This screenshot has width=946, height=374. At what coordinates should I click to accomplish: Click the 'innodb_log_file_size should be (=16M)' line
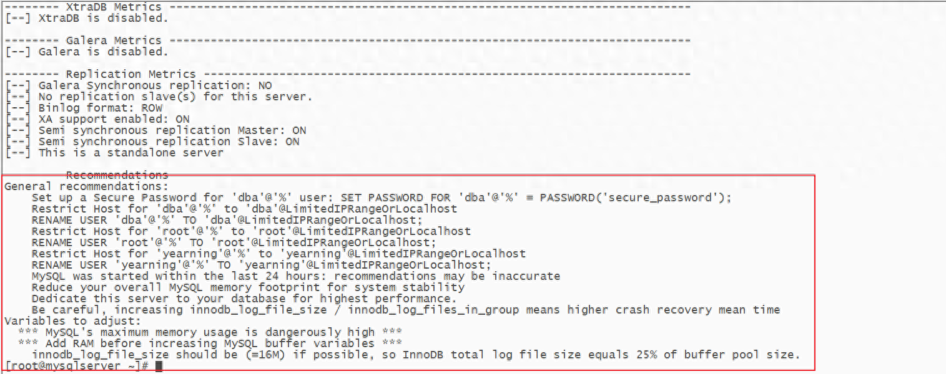coord(416,355)
